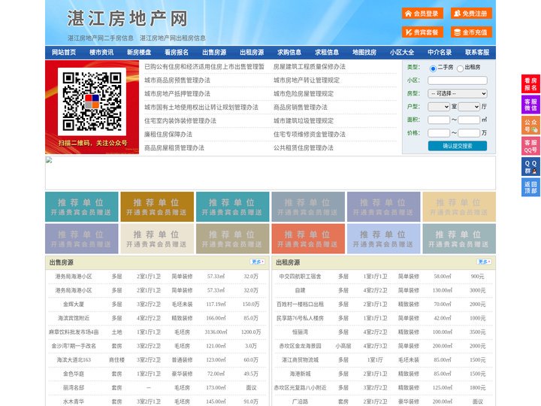Click the orange 公众号 side button
This screenshot has height=406, width=541.
tap(530, 126)
